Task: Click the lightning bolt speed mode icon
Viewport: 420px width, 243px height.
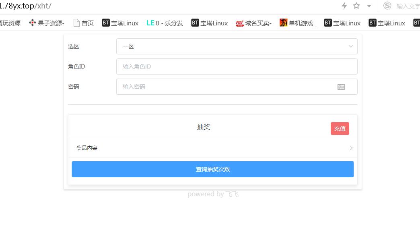Action: coord(344,6)
